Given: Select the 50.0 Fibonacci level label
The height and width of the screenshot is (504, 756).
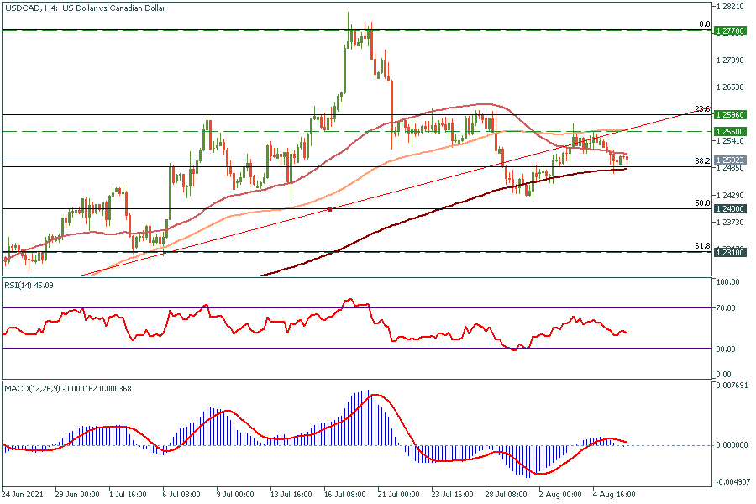Looking at the screenshot, I should pos(704,202).
